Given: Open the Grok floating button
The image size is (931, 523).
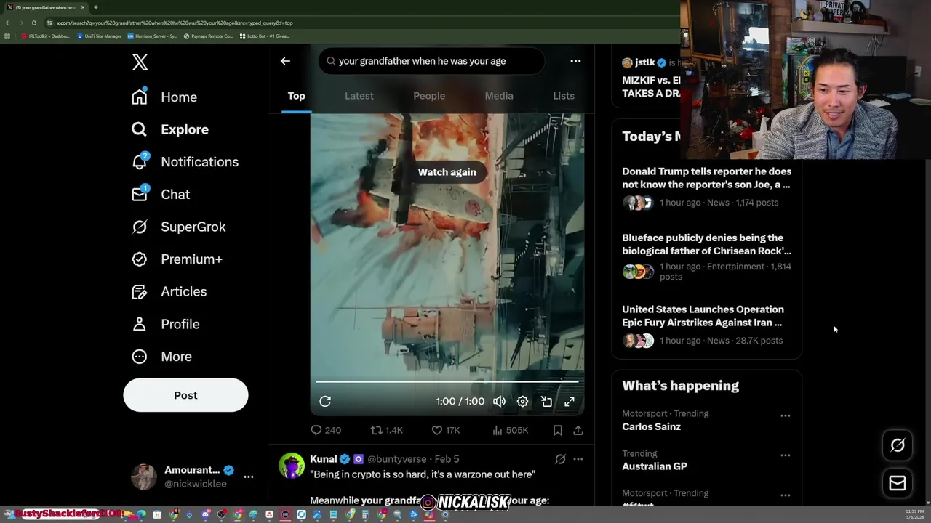Looking at the screenshot, I should tap(898, 445).
